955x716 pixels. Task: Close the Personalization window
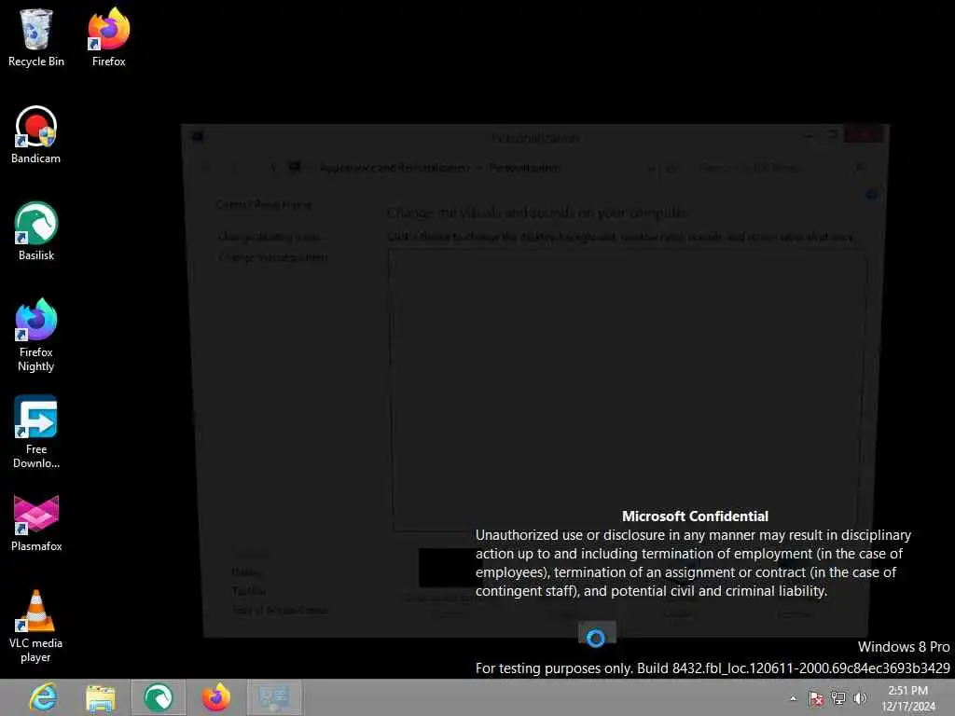point(864,134)
